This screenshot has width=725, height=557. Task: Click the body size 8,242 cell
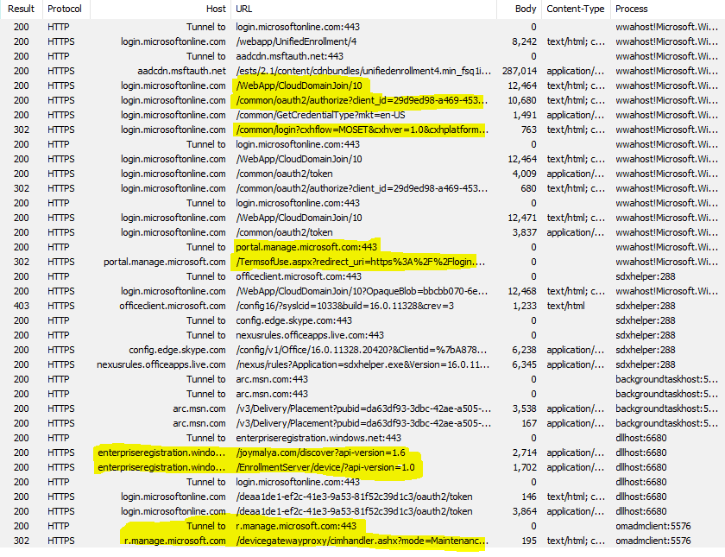[525, 41]
